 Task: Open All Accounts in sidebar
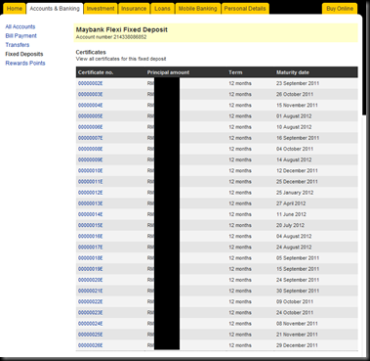click(x=21, y=26)
